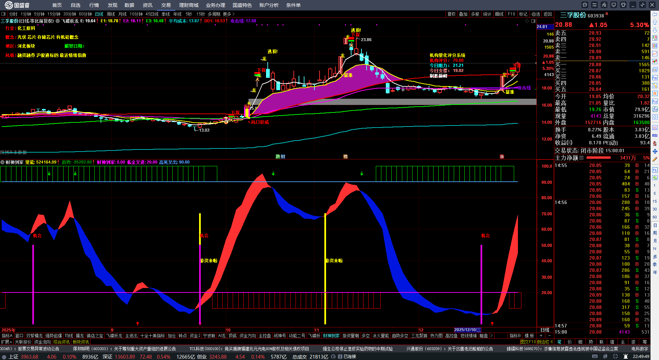This screenshot has height=360, width=659.
Task: Select the pencil drawing tool in sidebar
Action: coord(655,159)
